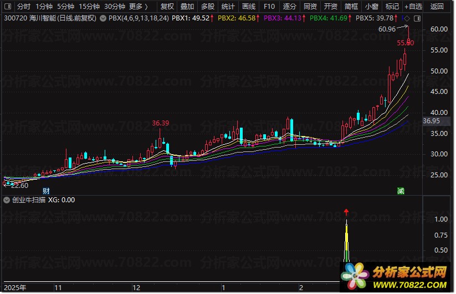Click the 逐分 button
Screen dimensions: 456x294
pos(290,6)
